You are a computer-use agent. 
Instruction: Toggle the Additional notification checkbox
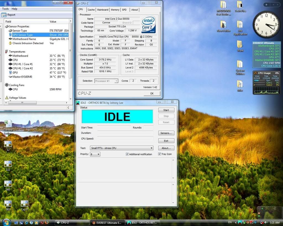127,154
